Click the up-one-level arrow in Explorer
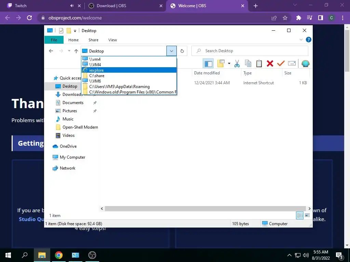This screenshot has width=350, height=262. click(x=76, y=51)
